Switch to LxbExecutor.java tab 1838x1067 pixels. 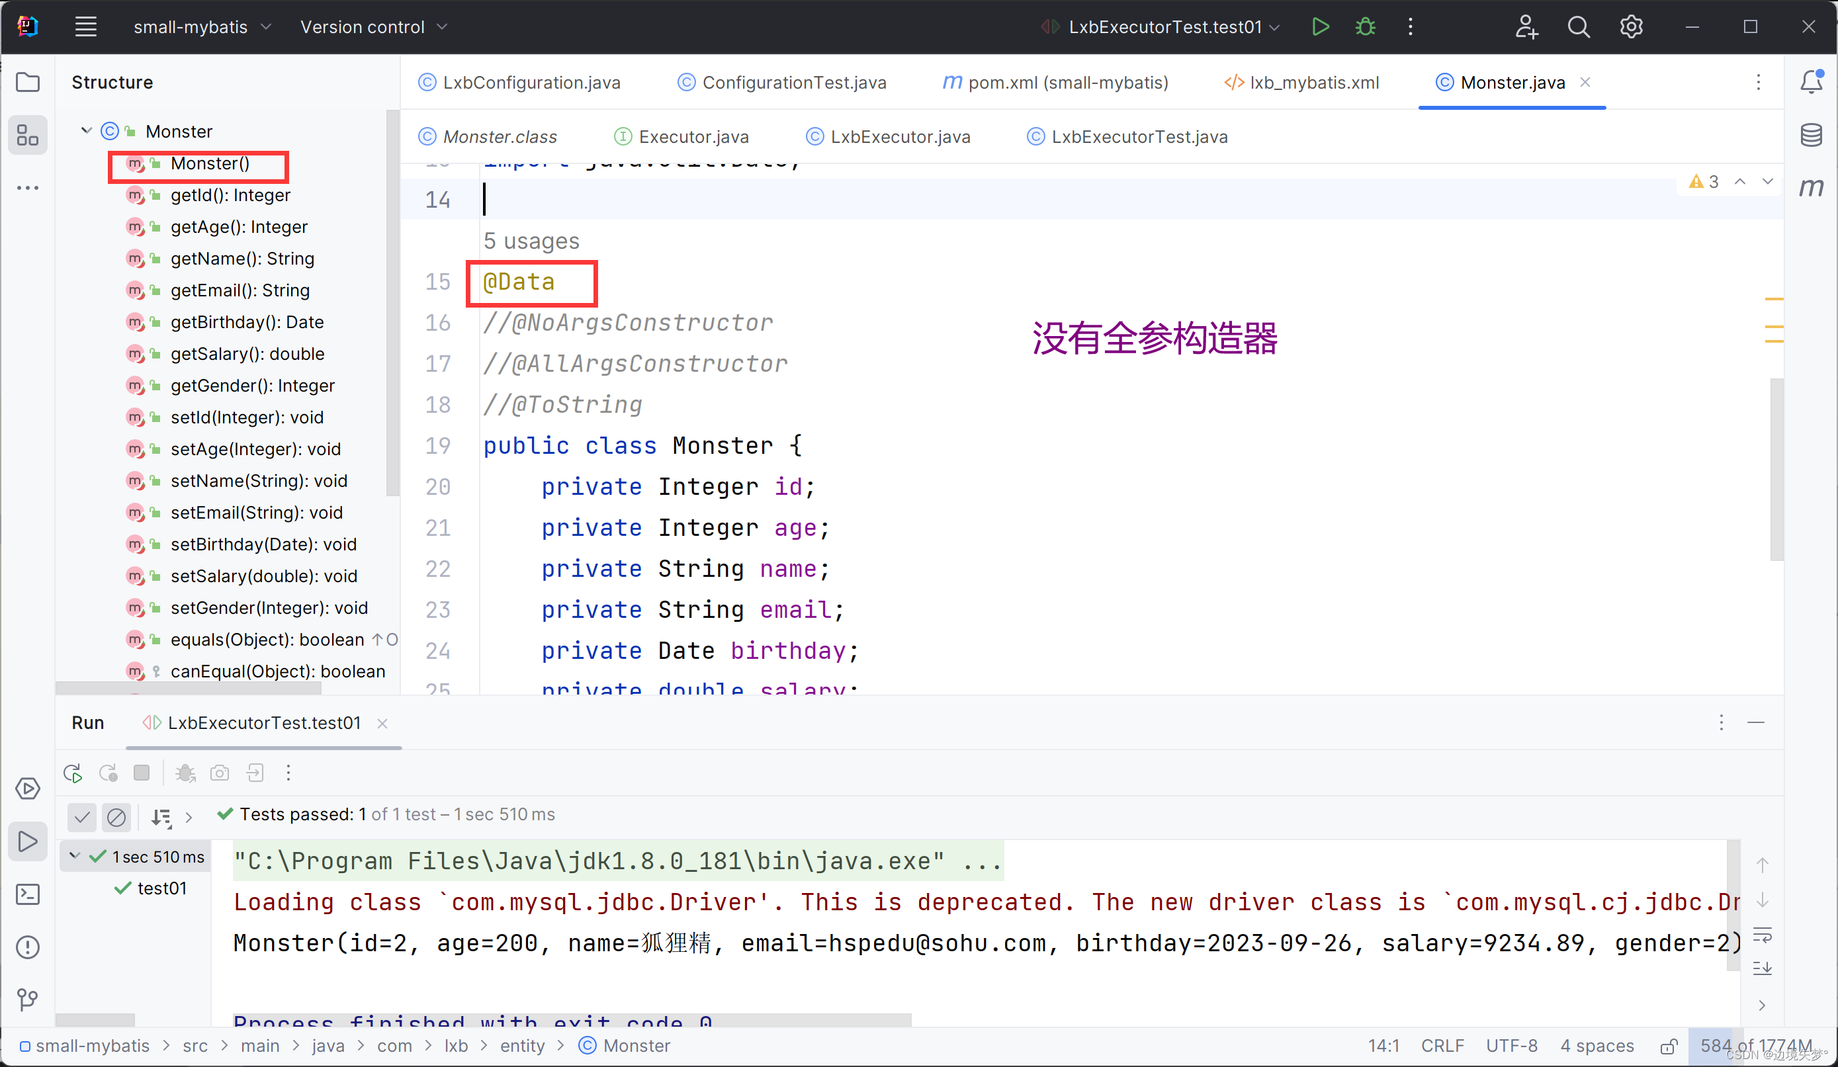[x=889, y=136]
